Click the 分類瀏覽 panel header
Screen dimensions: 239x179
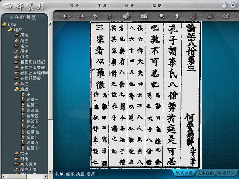point(25,18)
